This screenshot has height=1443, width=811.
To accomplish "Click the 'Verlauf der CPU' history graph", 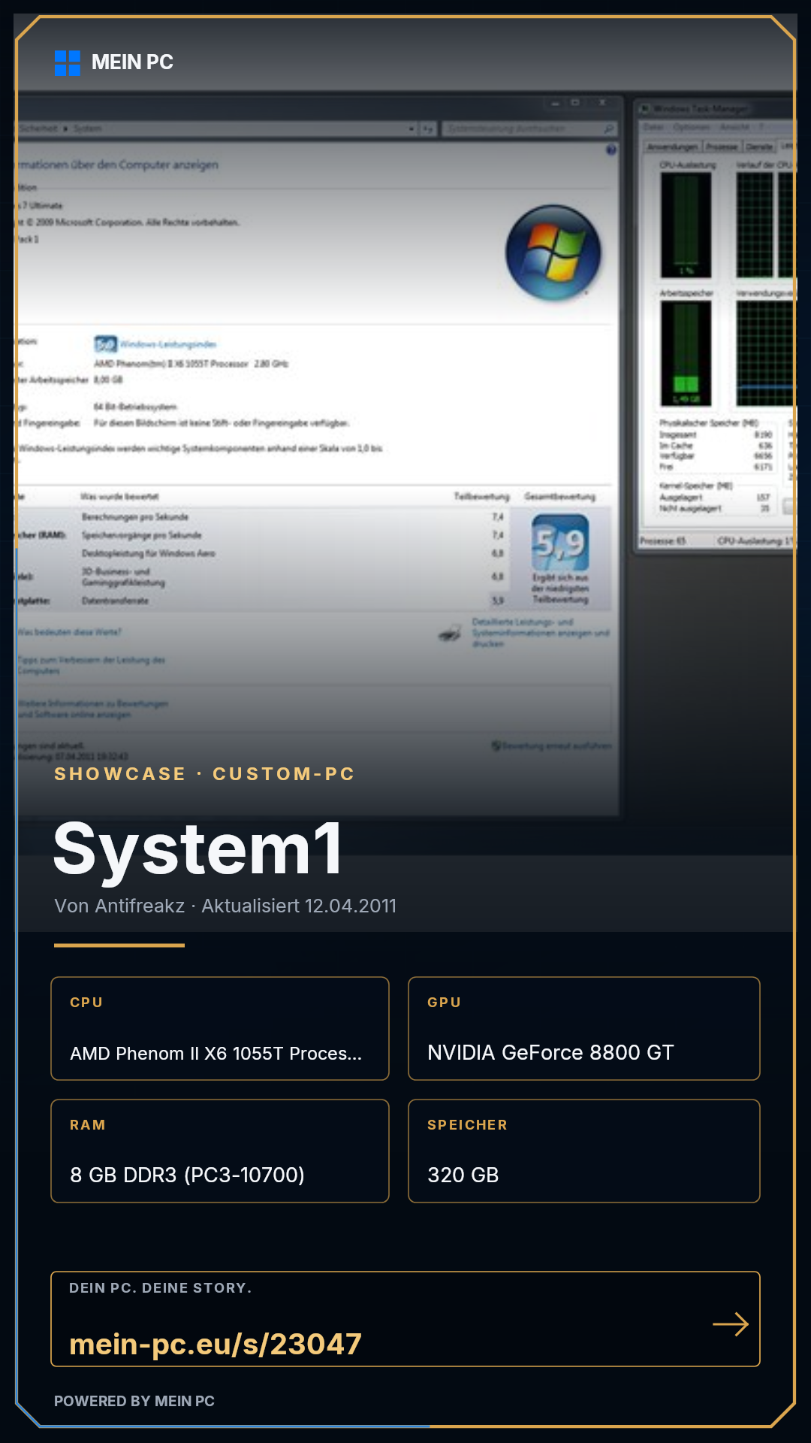I will pyautogui.click(x=764, y=225).
